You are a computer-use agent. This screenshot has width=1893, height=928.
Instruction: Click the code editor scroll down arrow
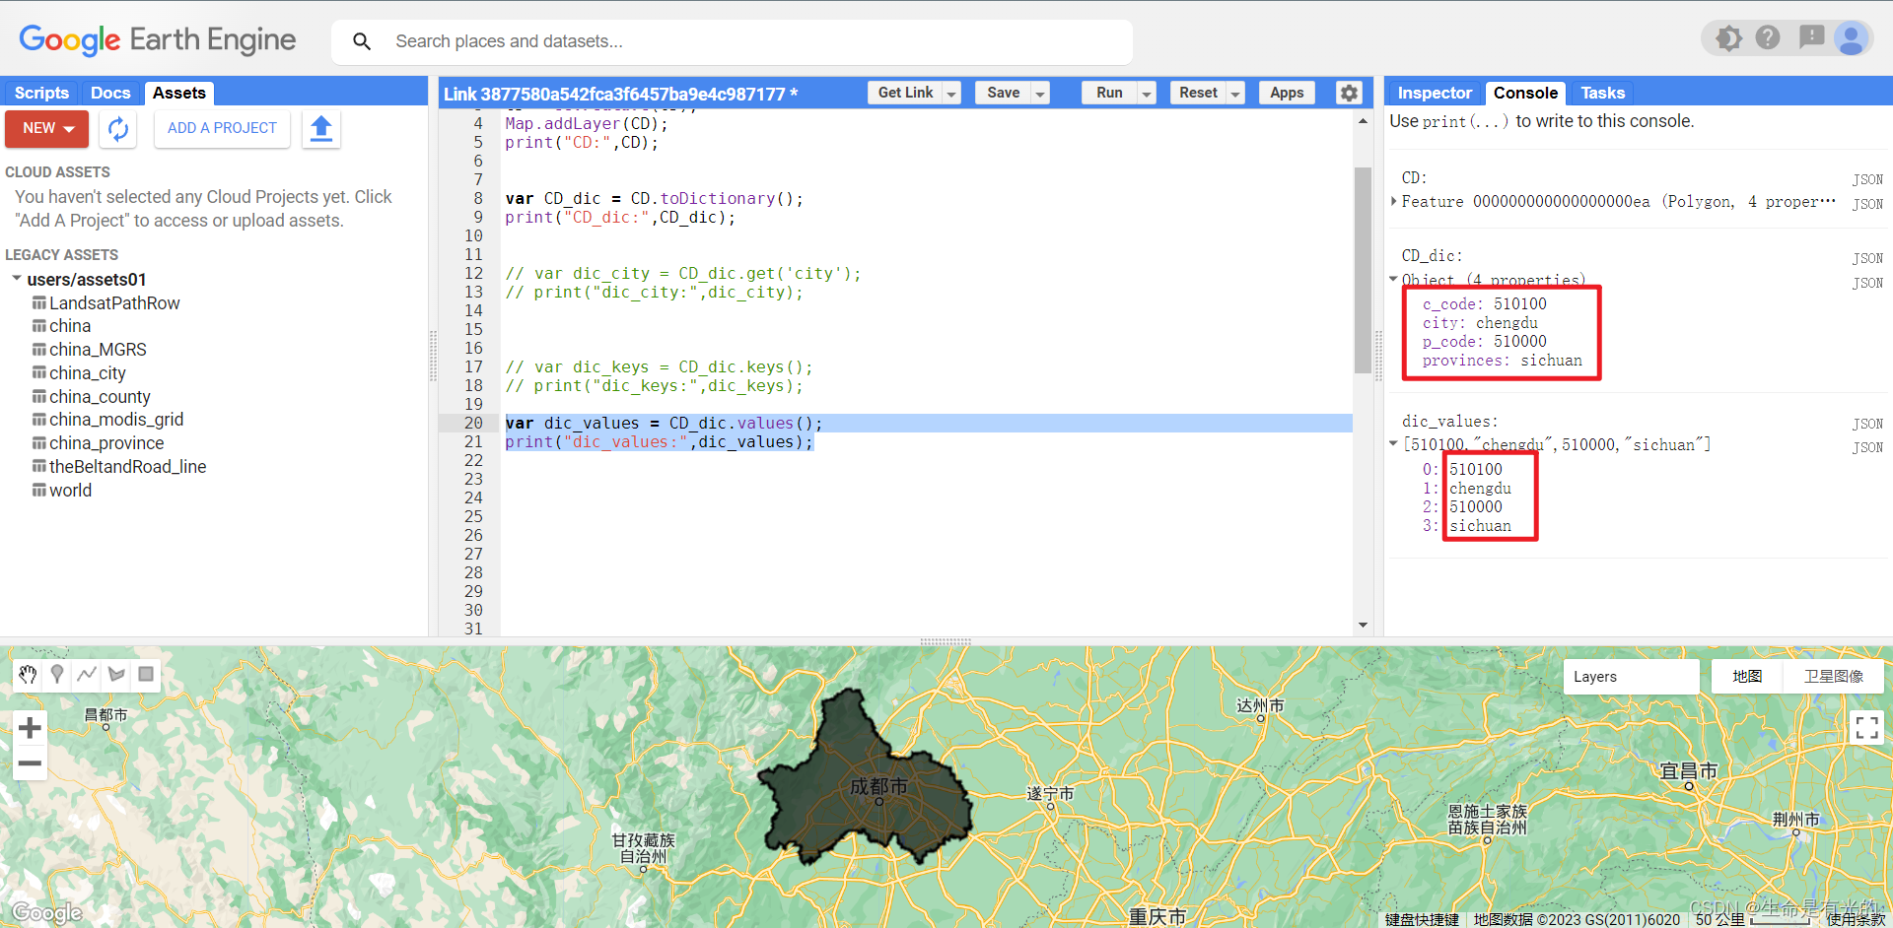(x=1363, y=625)
